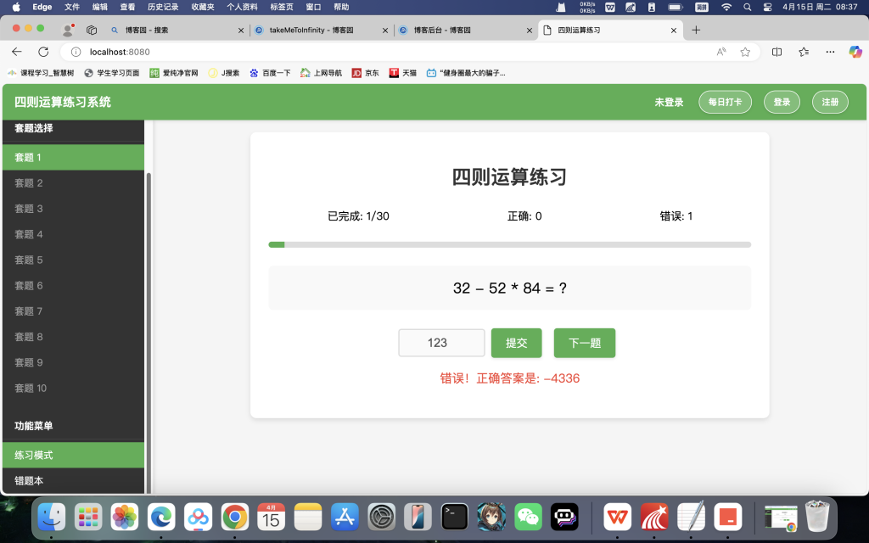
Task: Click the answer input field showing 123
Action: pyautogui.click(x=441, y=343)
